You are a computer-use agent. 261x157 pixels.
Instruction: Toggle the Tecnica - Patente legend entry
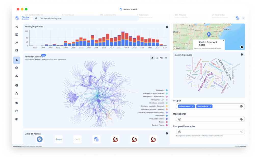click(x=160, y=125)
